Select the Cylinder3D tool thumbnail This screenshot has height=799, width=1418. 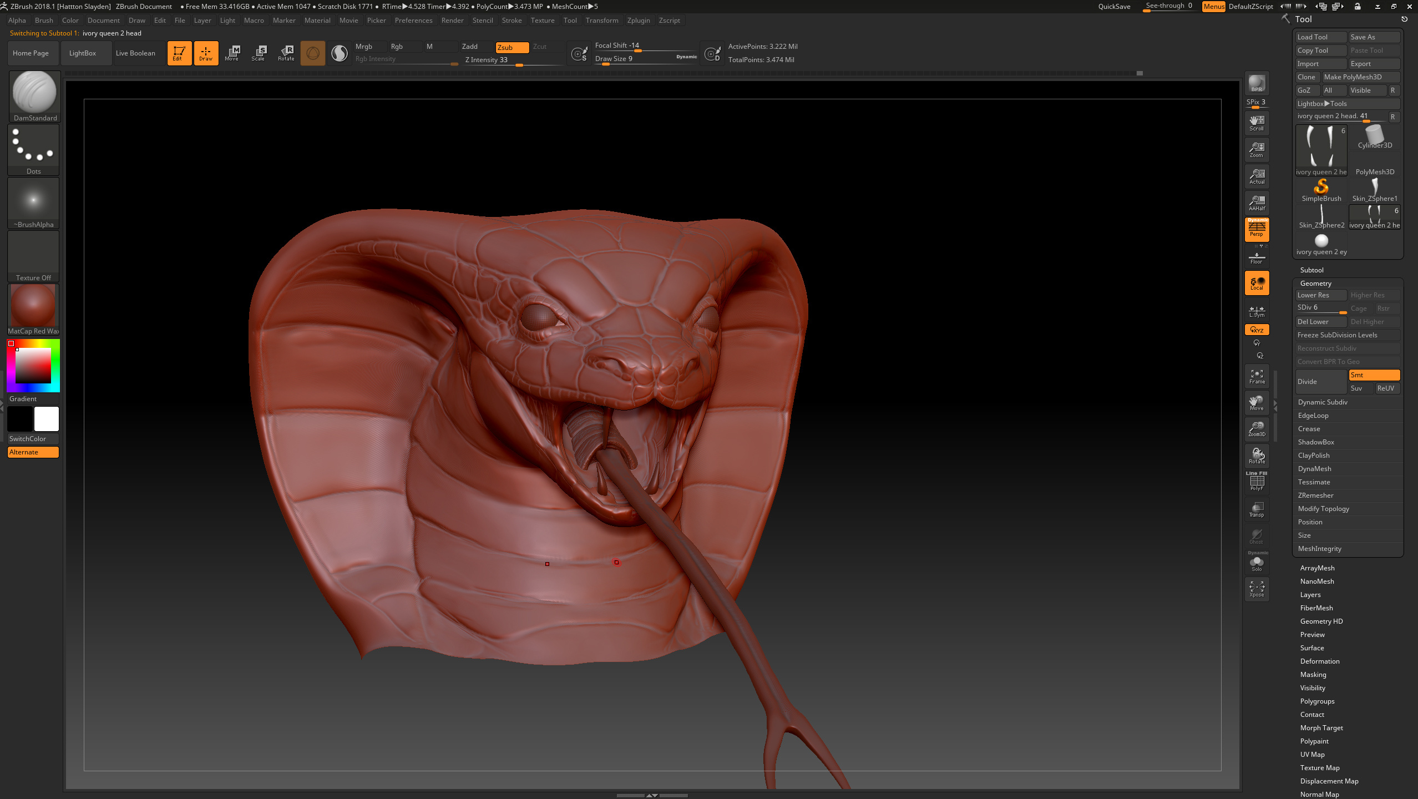[1374, 137]
